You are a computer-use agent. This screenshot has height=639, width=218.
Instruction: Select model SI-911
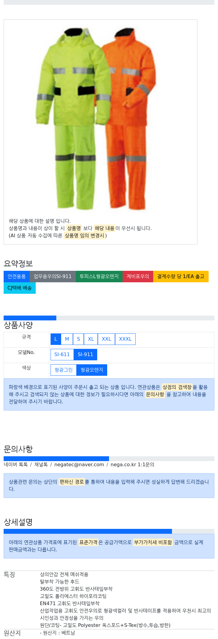[85, 354]
